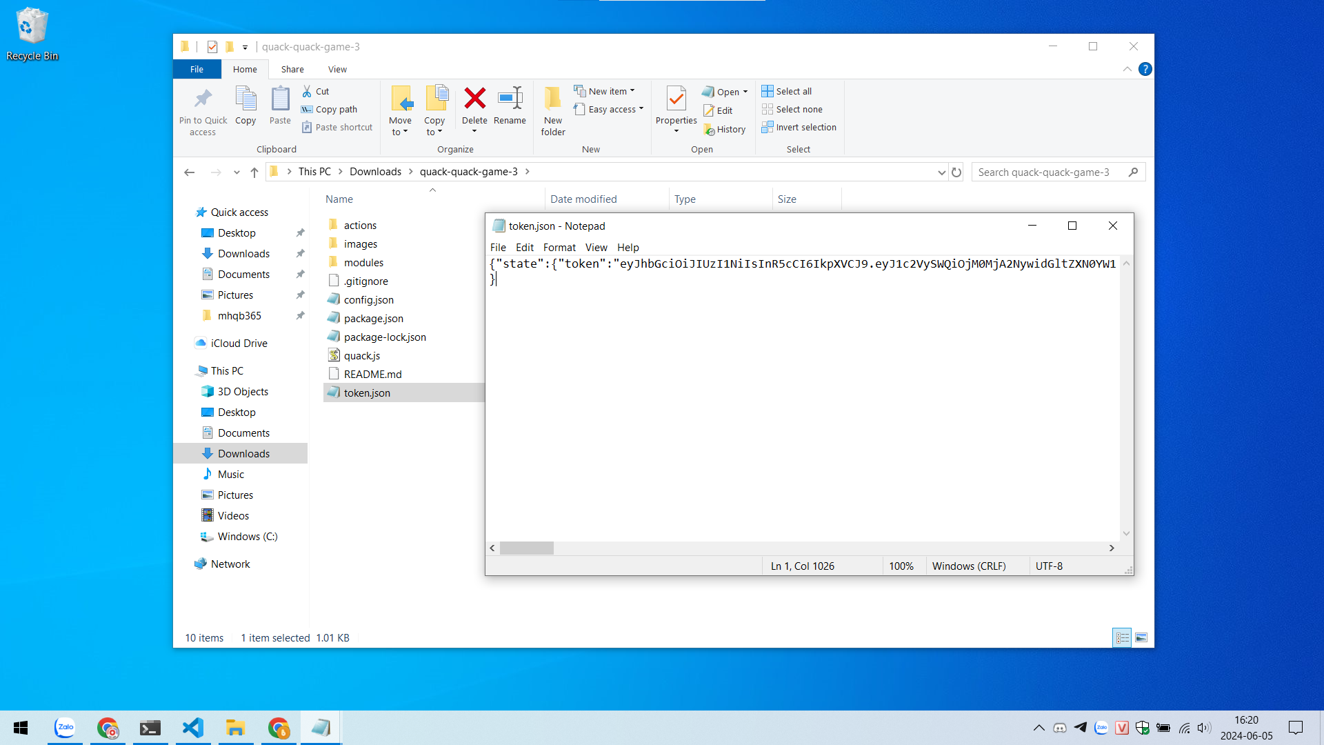Click the red Delete icon in ribbon
Image resolution: width=1324 pixels, height=745 pixels.
pos(474,99)
